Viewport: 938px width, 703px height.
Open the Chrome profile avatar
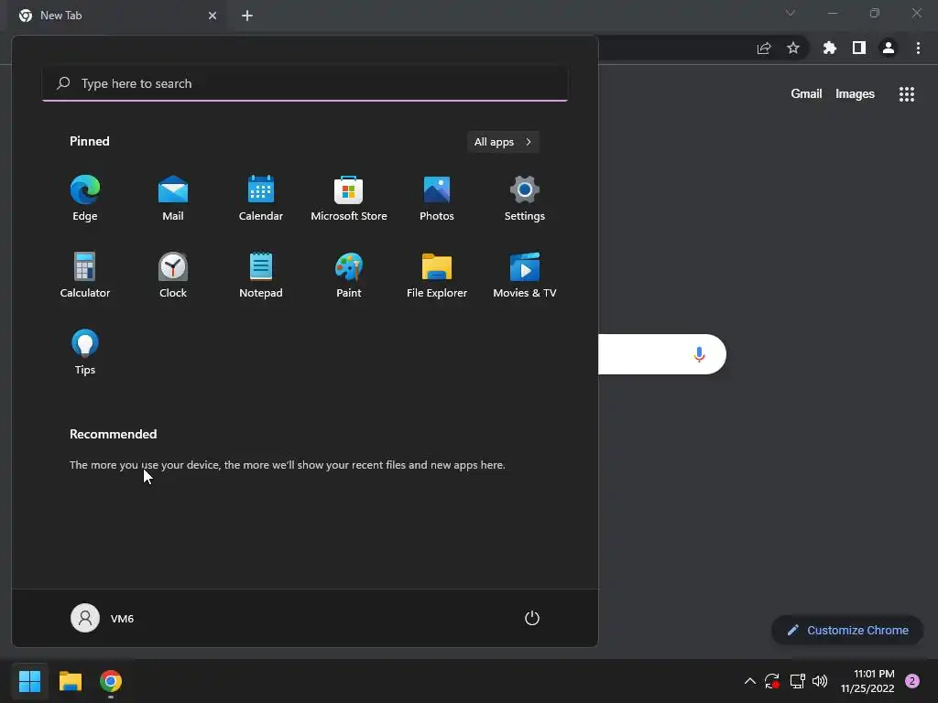[889, 48]
